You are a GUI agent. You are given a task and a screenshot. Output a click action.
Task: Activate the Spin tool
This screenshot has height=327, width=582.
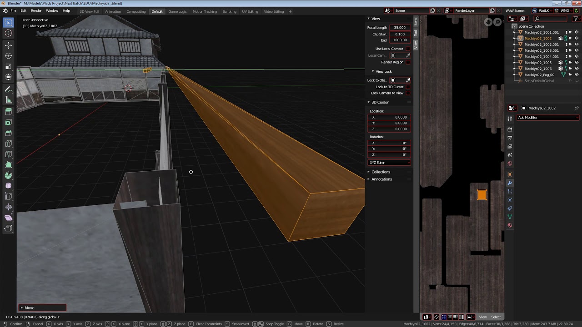pyautogui.click(x=8, y=175)
